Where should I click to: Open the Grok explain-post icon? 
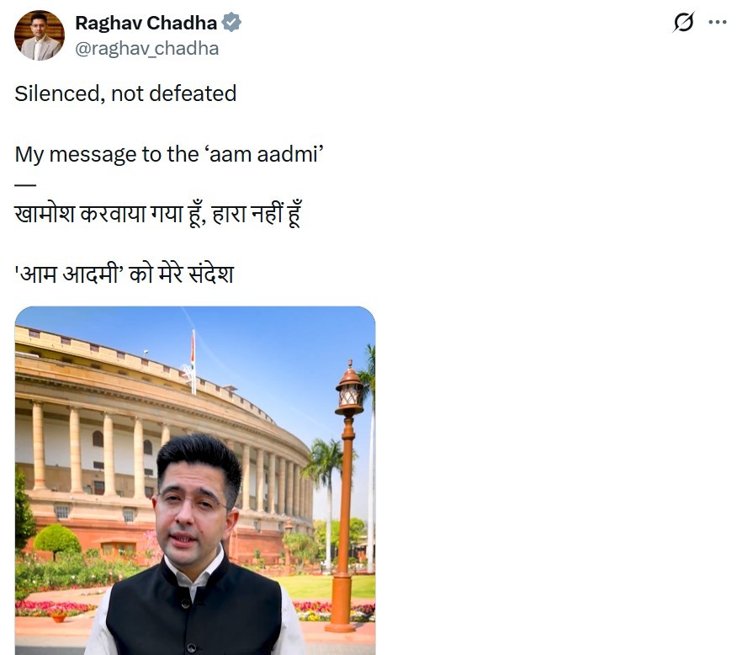pyautogui.click(x=683, y=22)
